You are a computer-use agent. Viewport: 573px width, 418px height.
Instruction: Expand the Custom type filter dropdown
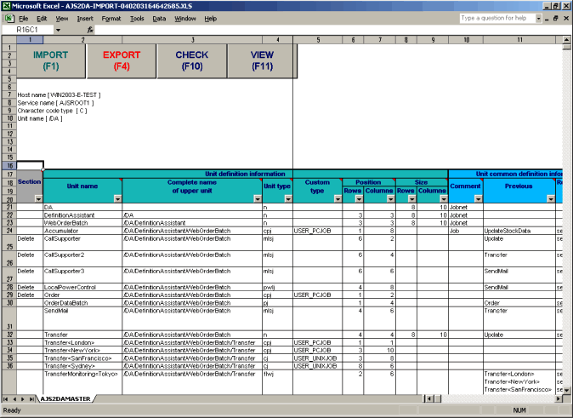tap(334, 198)
